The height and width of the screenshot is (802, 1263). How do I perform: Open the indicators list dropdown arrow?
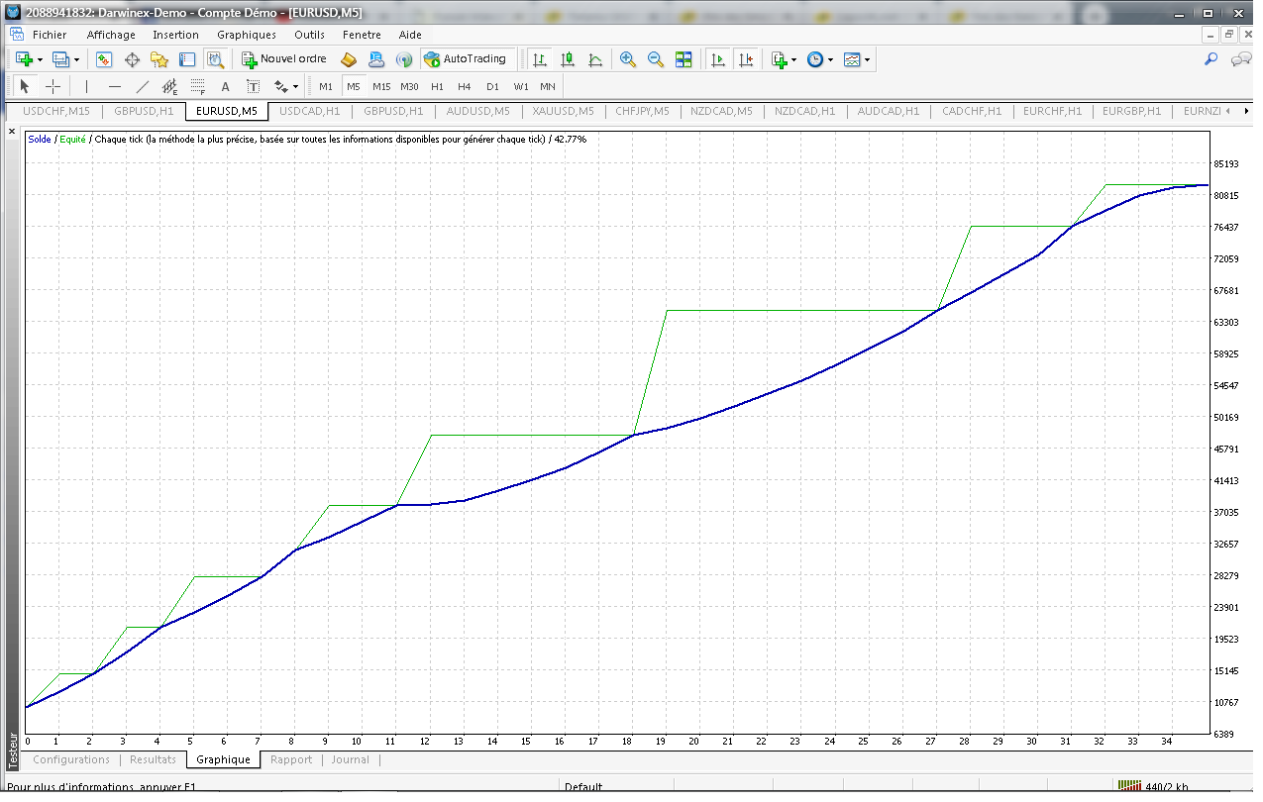click(793, 59)
